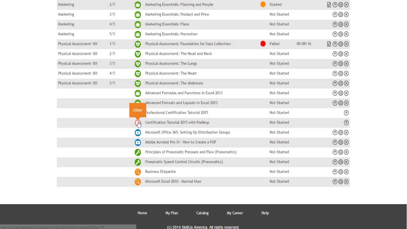
Task: Go to Home in footer menu
Action: pos(142,213)
